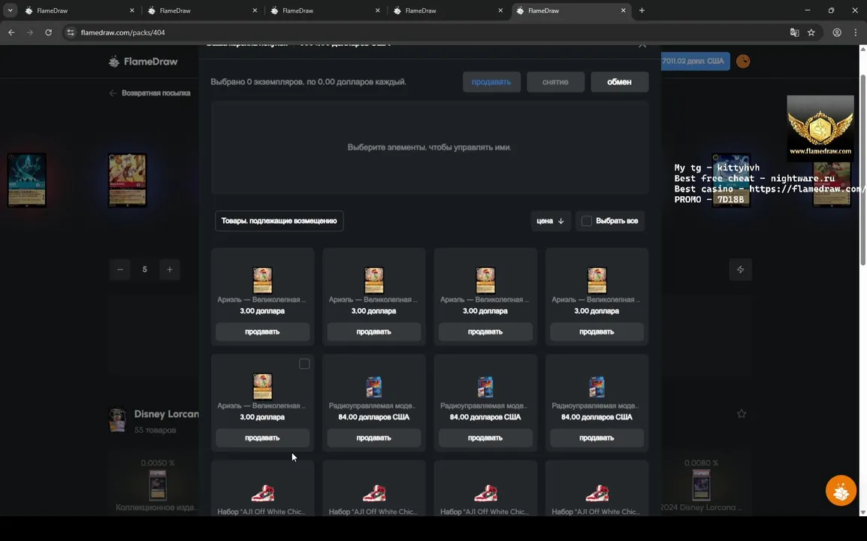This screenshot has height=541, width=867.
Task: Click the Disney Lorcana pack title
Action: click(x=167, y=414)
